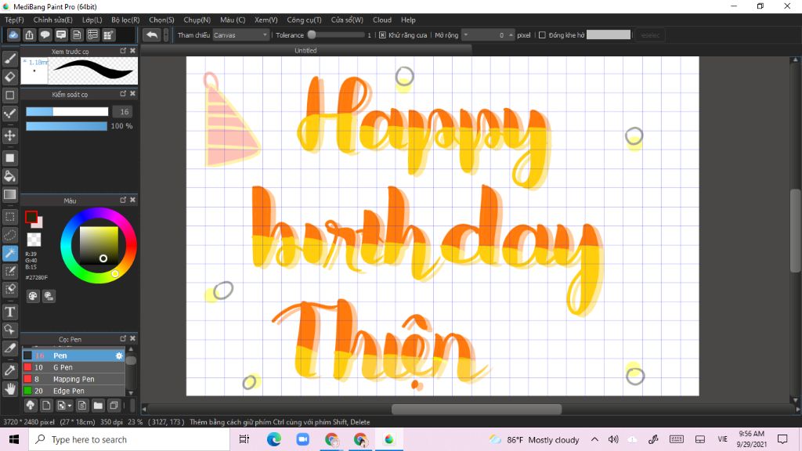Open the Help menu
The width and height of the screenshot is (802, 451).
coord(408,20)
